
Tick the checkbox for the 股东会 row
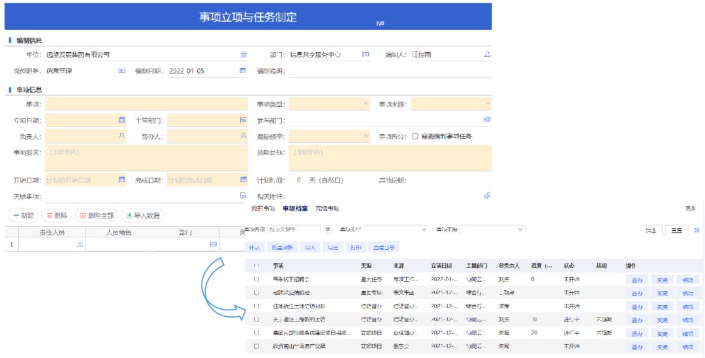[x=257, y=347]
